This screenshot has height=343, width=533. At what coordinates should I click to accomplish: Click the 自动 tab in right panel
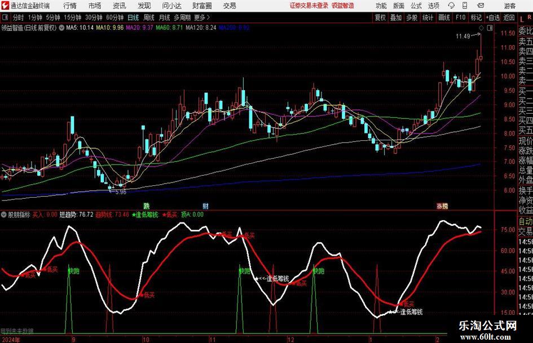tap(526, 221)
